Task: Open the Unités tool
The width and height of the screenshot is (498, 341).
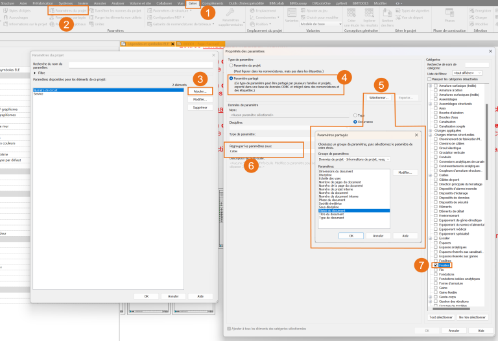Action: click(x=97, y=24)
